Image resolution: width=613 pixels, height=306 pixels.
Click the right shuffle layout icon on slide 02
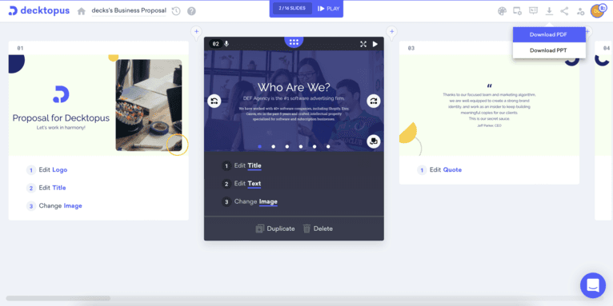pyautogui.click(x=374, y=101)
